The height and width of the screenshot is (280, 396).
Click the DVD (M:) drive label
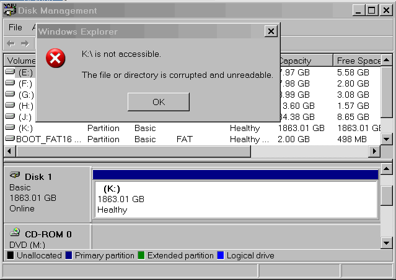27,245
